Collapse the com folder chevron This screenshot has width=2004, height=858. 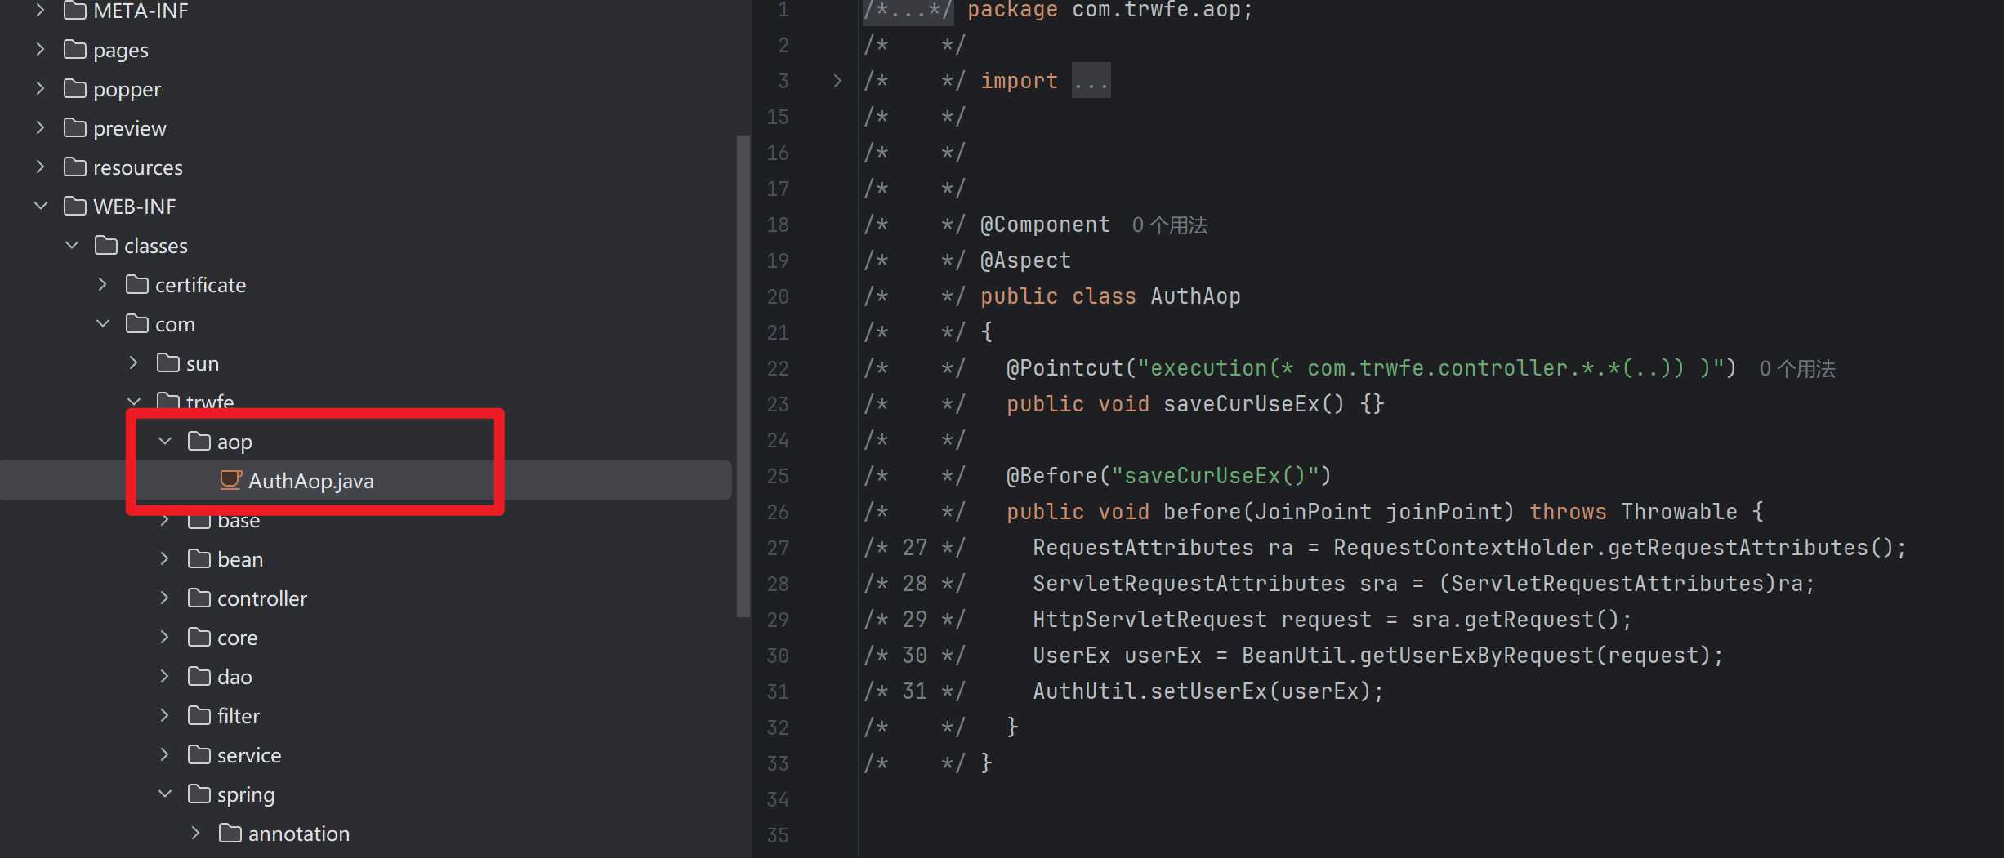point(103,324)
